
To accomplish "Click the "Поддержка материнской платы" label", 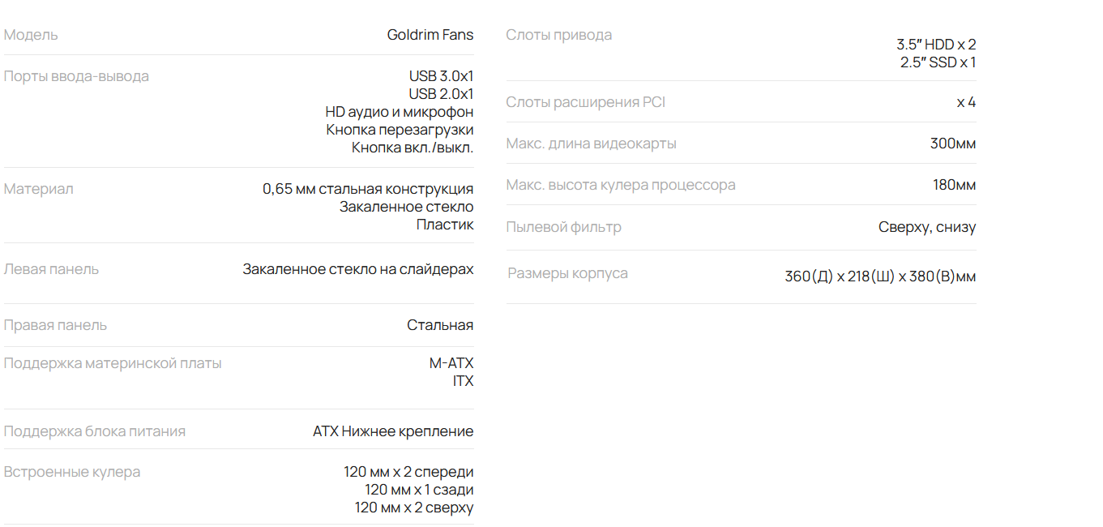I will pos(113,363).
